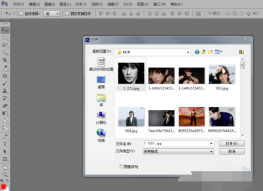Select the Gradient tool
The image size is (263, 191).
5,113
